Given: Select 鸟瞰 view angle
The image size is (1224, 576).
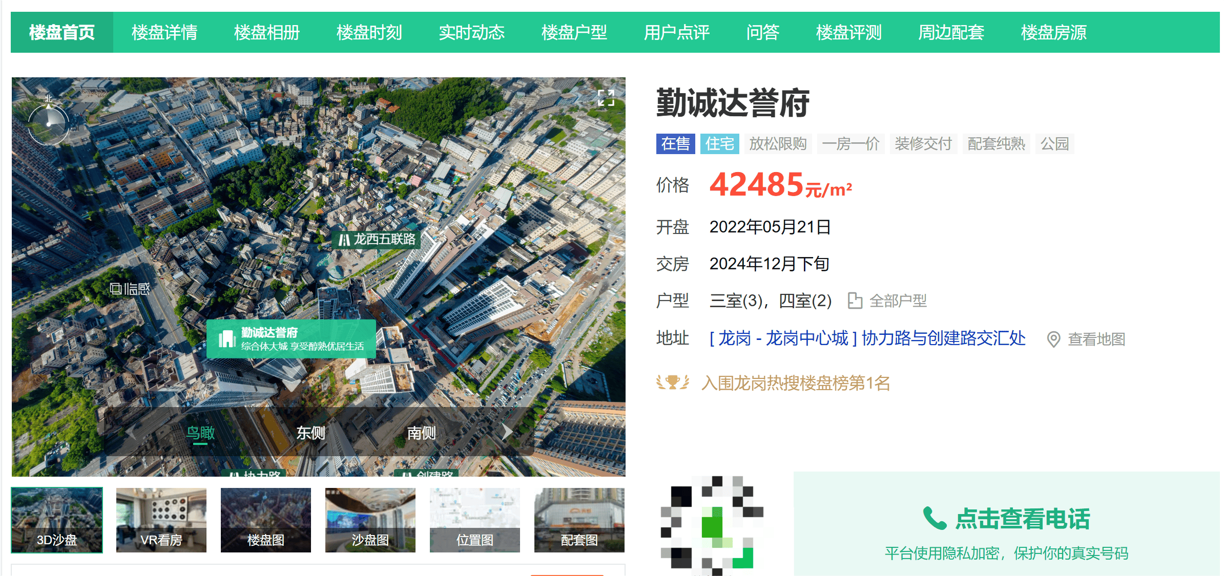Looking at the screenshot, I should pos(200,433).
